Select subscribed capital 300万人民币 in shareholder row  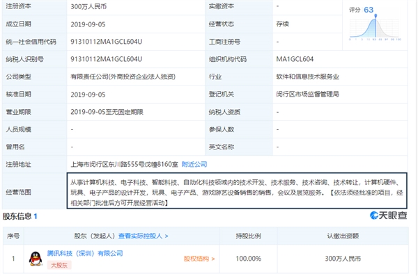(343, 259)
